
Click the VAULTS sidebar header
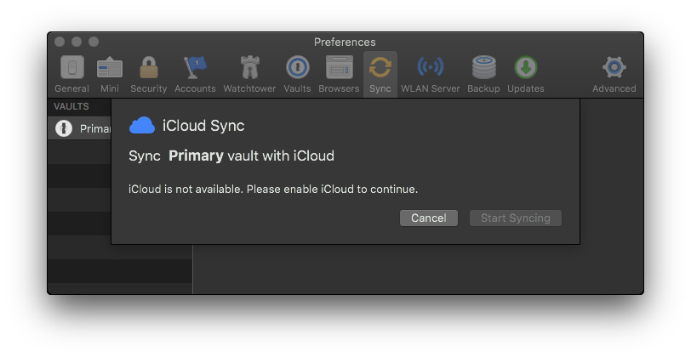(71, 106)
